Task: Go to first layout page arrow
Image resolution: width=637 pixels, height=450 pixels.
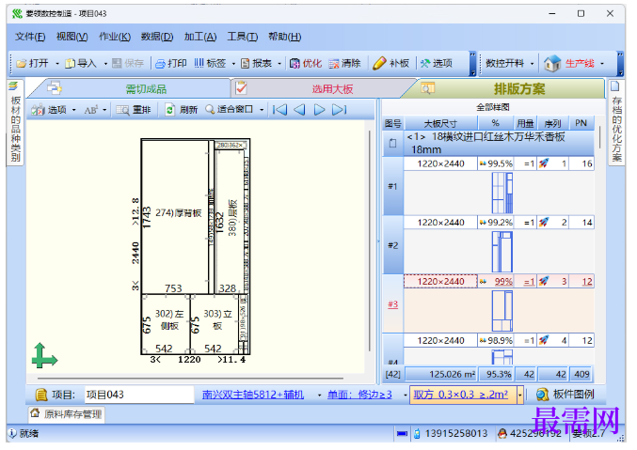Action: pyautogui.click(x=279, y=110)
